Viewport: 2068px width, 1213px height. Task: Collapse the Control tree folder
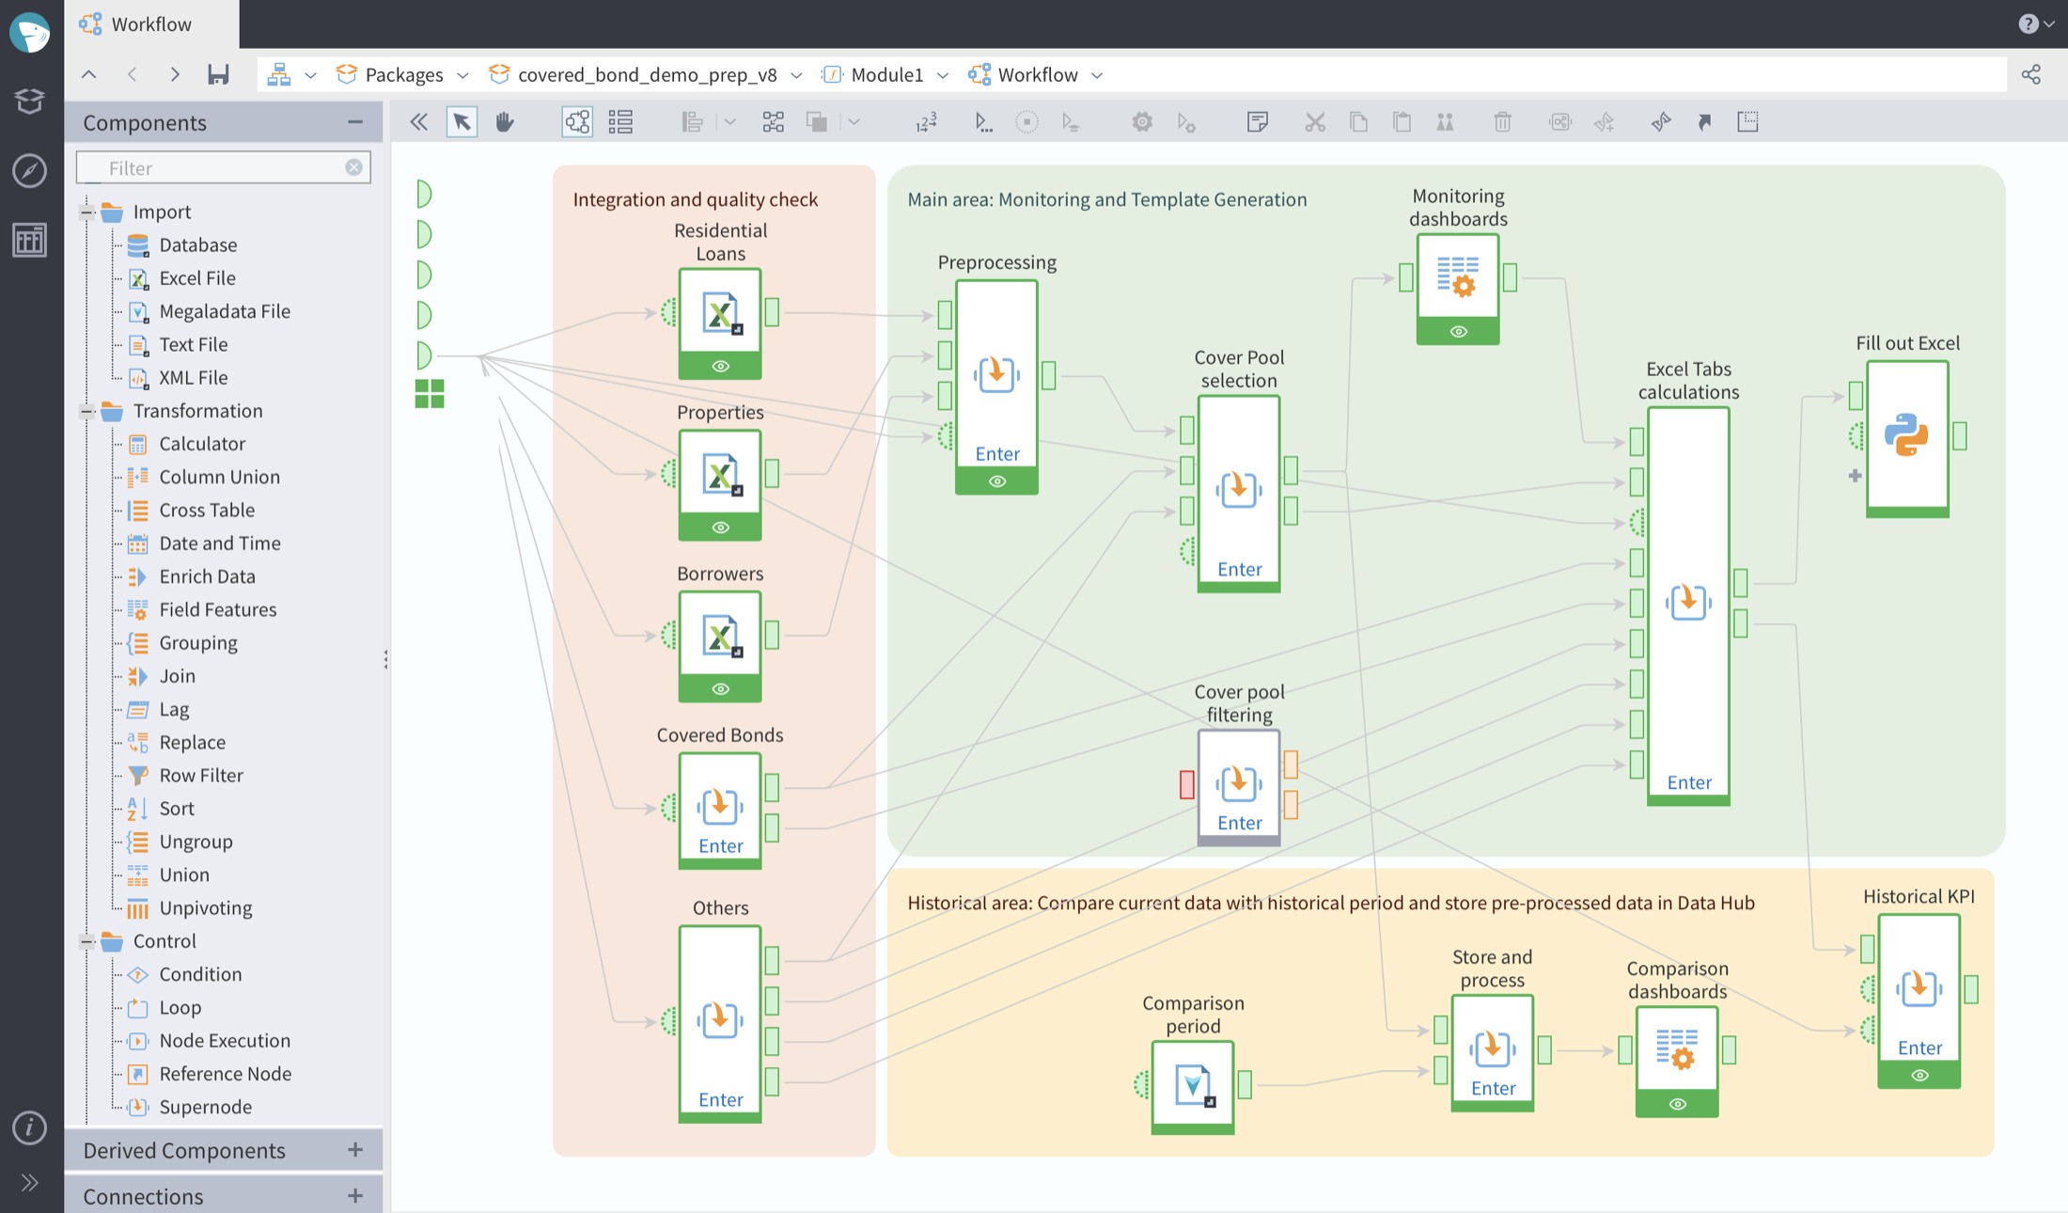(87, 941)
